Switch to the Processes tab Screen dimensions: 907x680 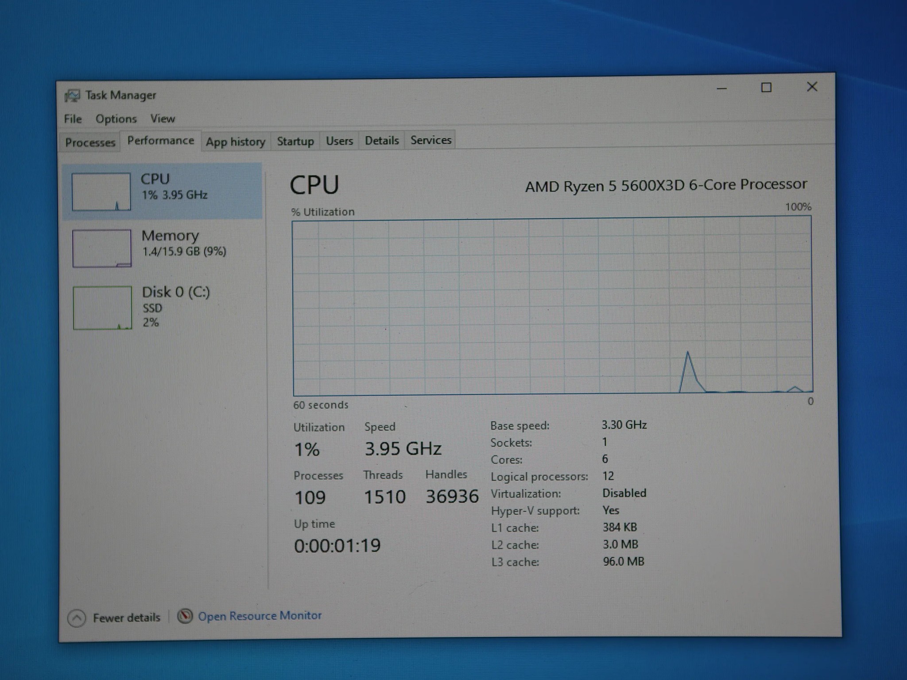click(90, 143)
